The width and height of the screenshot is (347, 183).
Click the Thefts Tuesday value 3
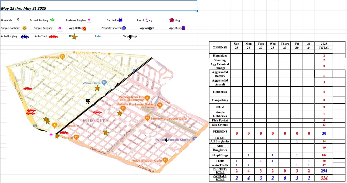click(x=261, y=161)
